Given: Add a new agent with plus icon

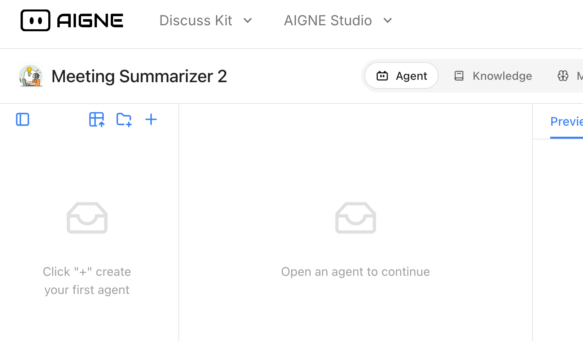Looking at the screenshot, I should coord(151,119).
